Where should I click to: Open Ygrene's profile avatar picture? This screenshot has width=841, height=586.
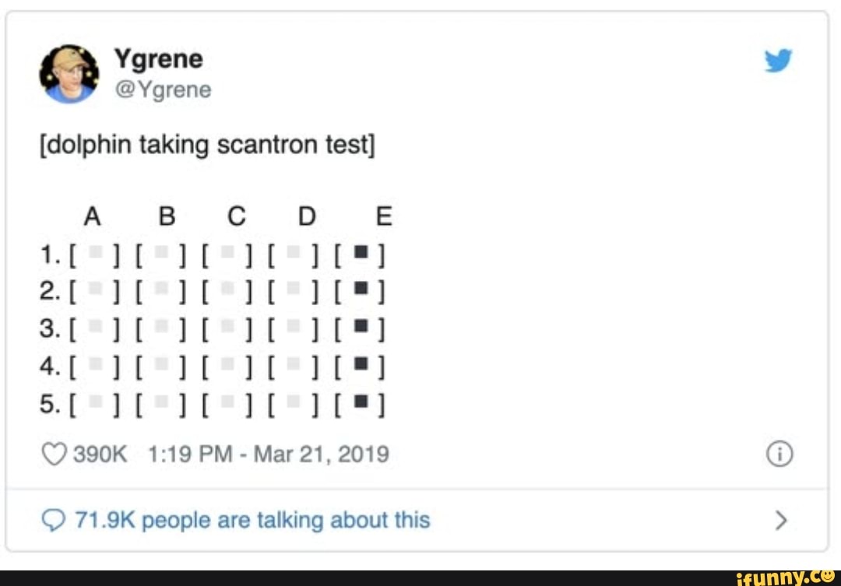69,72
